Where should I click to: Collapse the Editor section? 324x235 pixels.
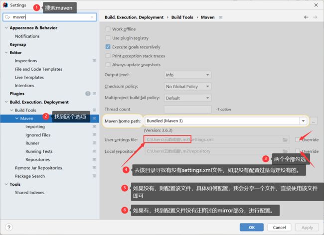point(6,52)
